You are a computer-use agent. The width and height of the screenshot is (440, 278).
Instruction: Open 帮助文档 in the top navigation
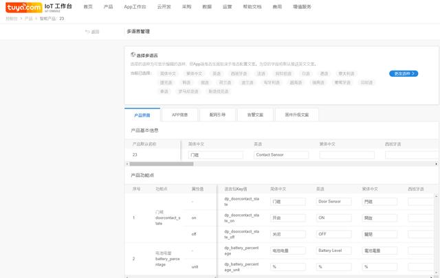(252, 7)
